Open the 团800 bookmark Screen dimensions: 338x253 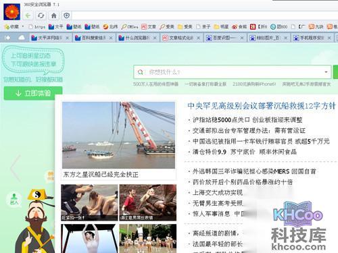(279, 27)
